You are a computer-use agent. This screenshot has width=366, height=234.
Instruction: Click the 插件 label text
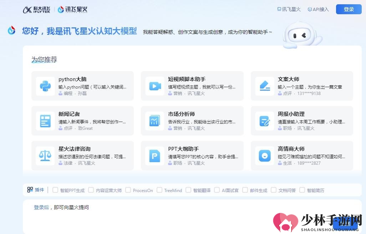(39, 190)
